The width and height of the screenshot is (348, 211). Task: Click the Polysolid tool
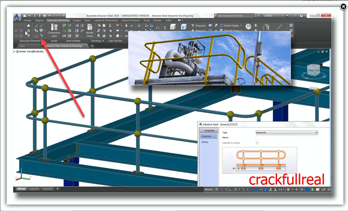198,26
